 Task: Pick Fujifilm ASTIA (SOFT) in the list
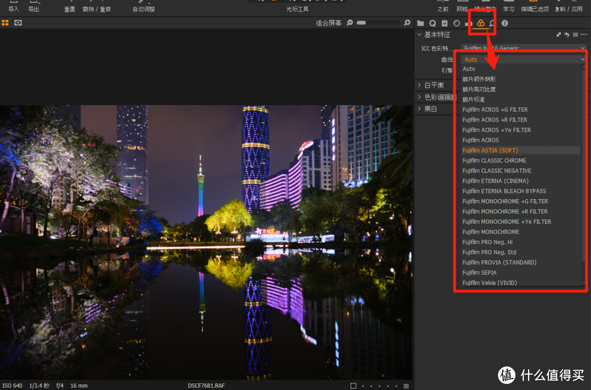click(490, 150)
